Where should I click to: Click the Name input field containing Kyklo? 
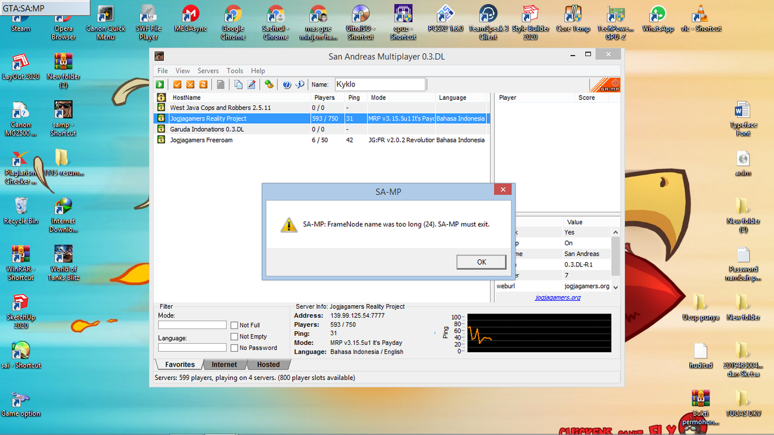click(x=380, y=85)
